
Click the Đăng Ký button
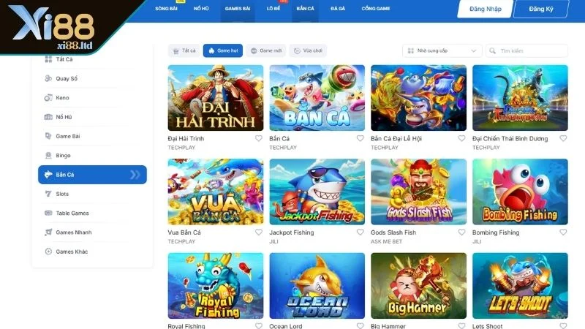(541, 9)
